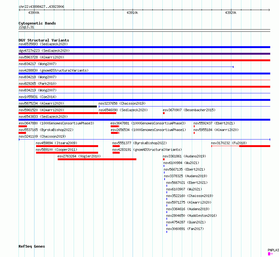Click the black nsv5875234 variant bar

tap(58, 107)
